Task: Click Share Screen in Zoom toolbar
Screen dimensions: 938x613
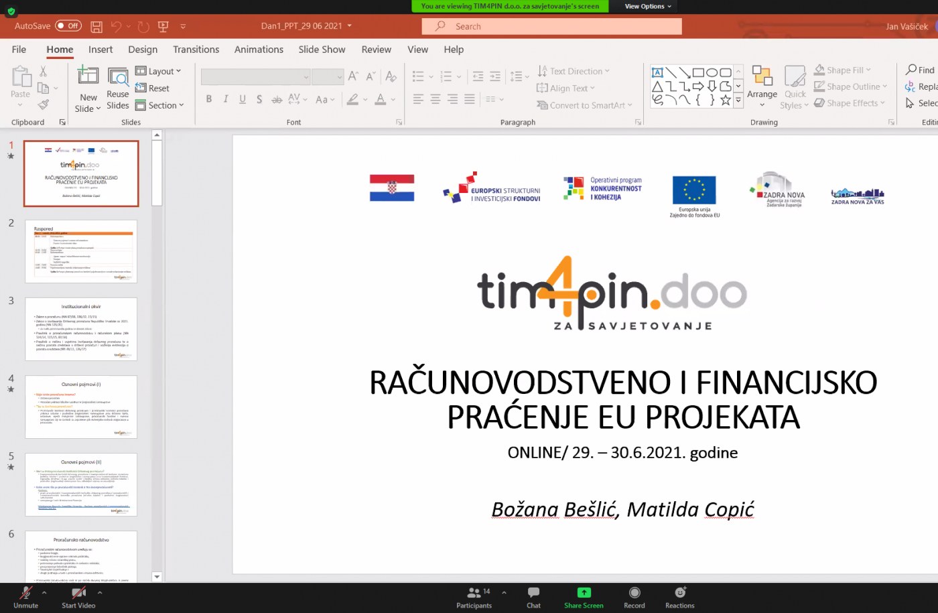Action: tap(584, 597)
